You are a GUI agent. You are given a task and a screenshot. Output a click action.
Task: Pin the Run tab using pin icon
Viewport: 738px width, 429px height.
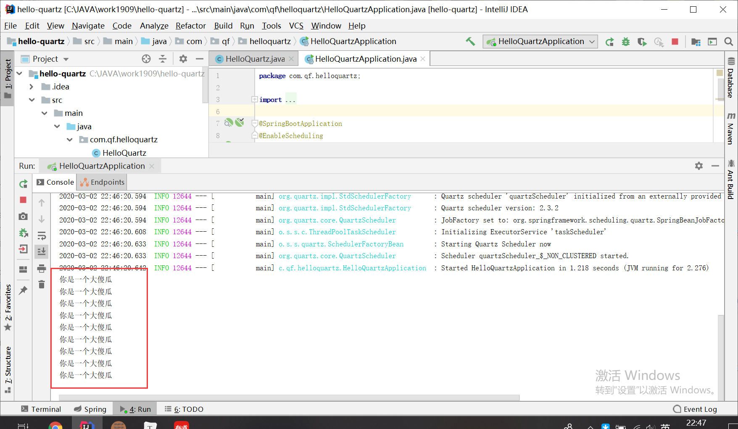[24, 290]
